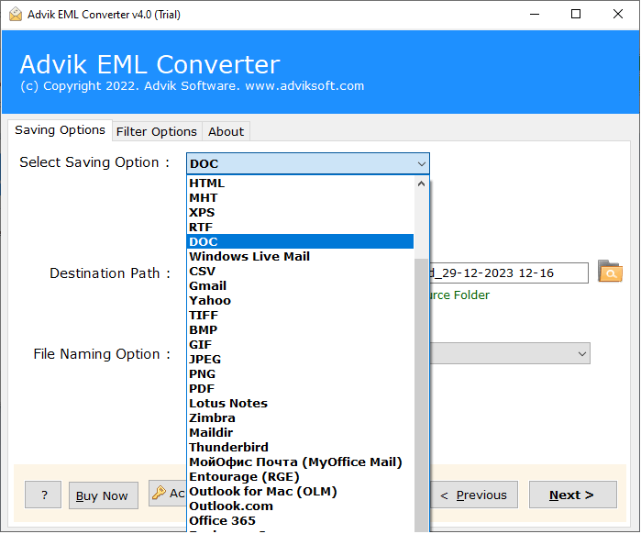641x534 pixels.
Task: Click the saving list scrollbar thumb
Action: click(422, 395)
